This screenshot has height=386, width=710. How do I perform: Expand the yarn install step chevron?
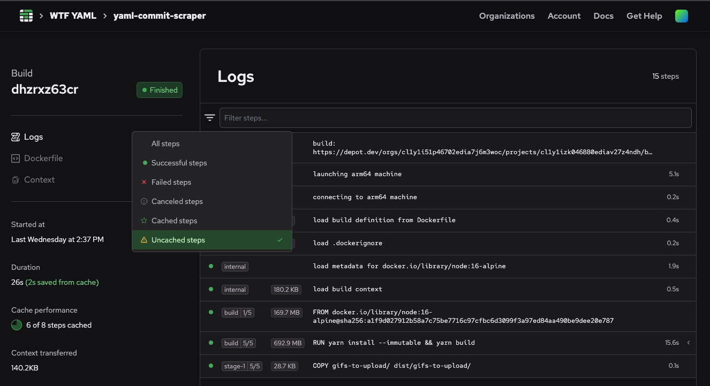[x=688, y=343]
